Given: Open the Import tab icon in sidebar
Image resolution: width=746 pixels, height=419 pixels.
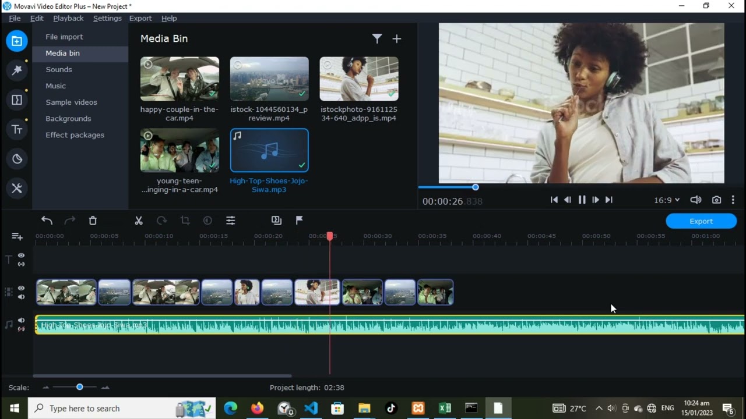Looking at the screenshot, I should 17,41.
